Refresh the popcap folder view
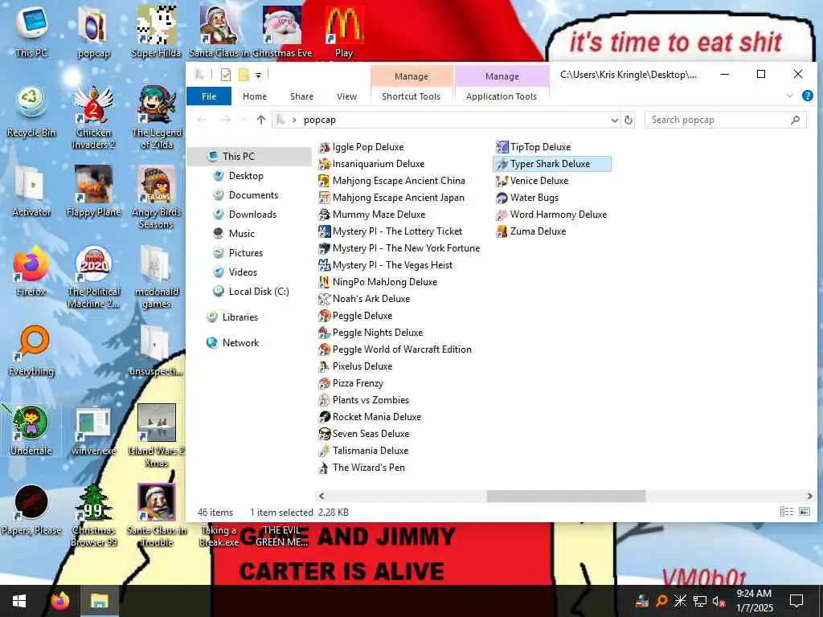This screenshot has width=823, height=617. click(629, 121)
